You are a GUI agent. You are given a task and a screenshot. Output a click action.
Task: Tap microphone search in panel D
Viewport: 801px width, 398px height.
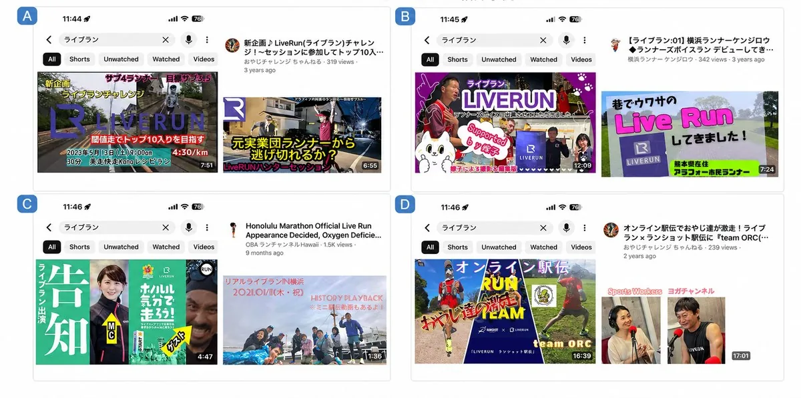coord(567,227)
